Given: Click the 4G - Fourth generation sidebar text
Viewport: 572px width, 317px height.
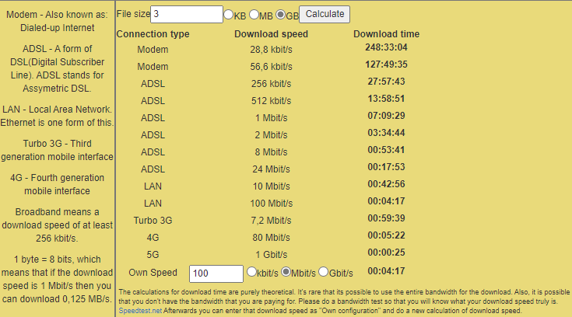Looking at the screenshot, I should point(58,178).
